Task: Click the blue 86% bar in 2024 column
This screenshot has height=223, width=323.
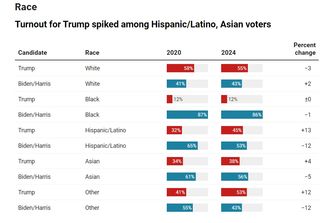Action: [242, 115]
